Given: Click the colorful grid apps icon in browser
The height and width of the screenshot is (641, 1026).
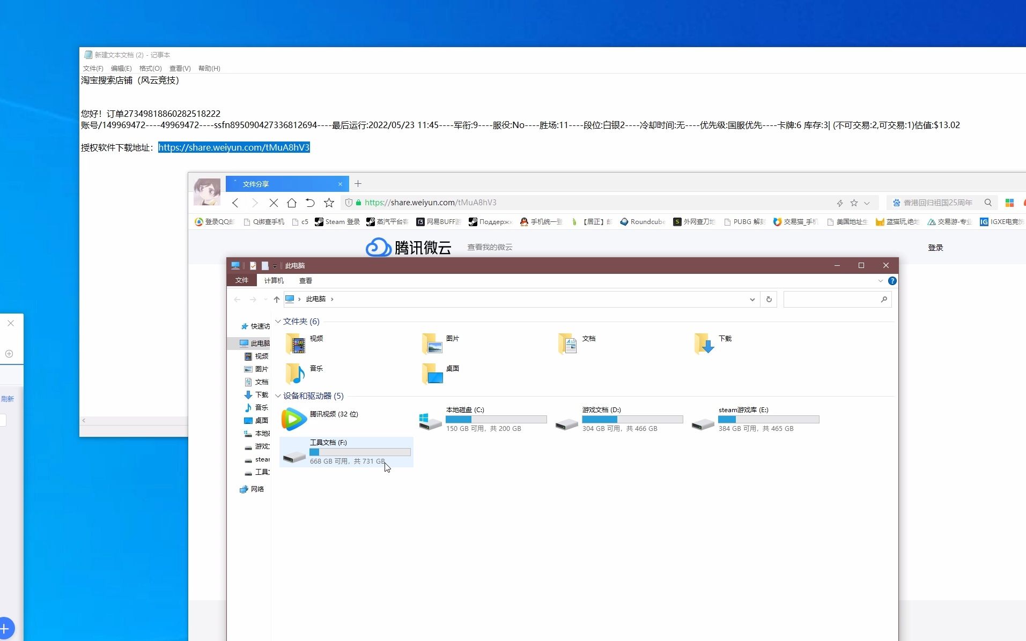Looking at the screenshot, I should pos(1009,203).
